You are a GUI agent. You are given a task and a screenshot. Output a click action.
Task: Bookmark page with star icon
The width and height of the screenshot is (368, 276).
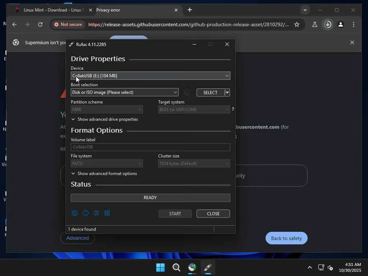point(297,24)
